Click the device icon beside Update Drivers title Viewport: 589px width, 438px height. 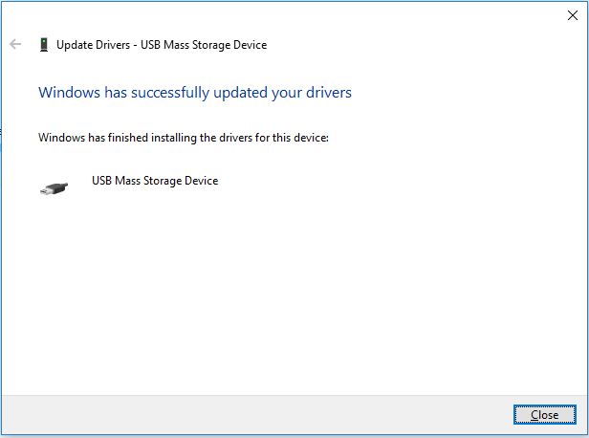coord(44,45)
